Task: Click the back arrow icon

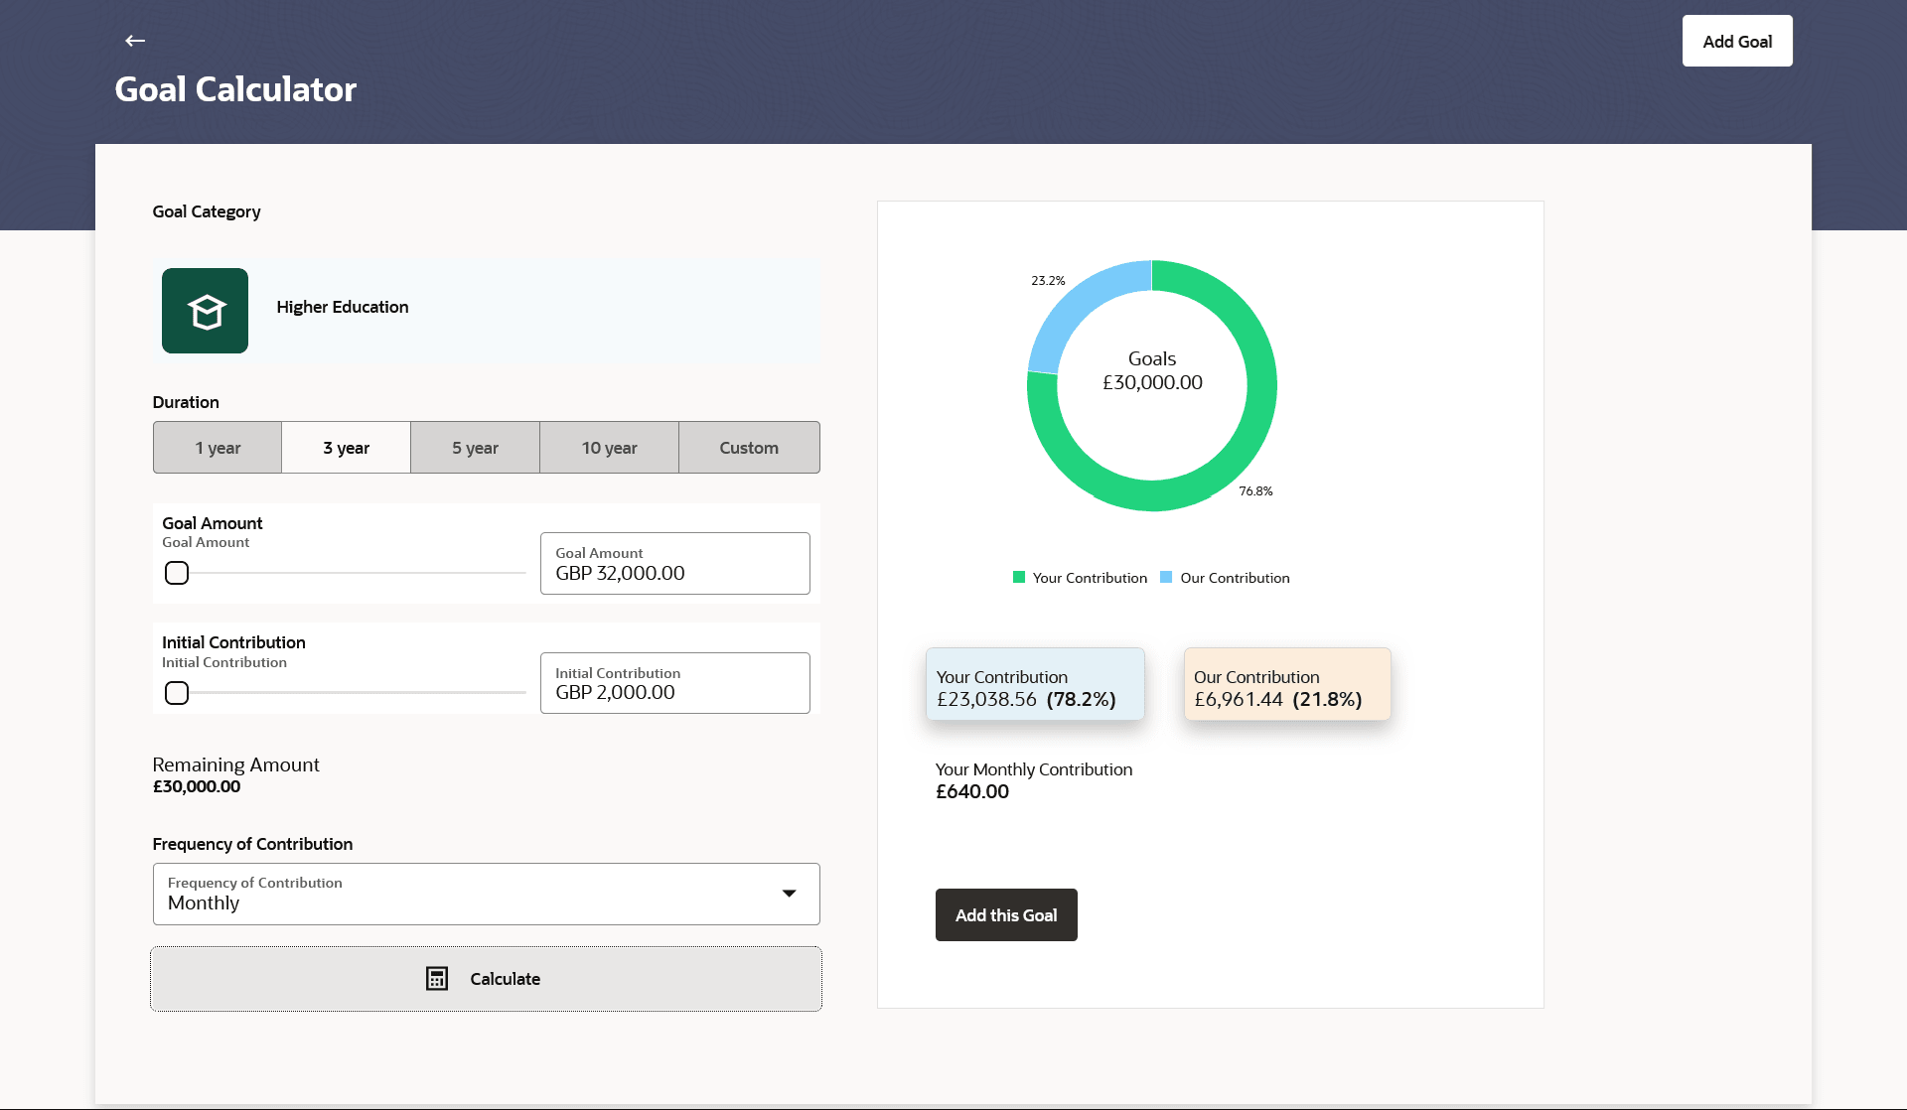Action: [135, 41]
